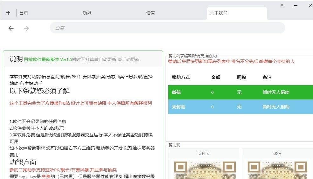Viewport: 313px width, 179px height.
Task: Open the 设置 tab
Action: 151,13
